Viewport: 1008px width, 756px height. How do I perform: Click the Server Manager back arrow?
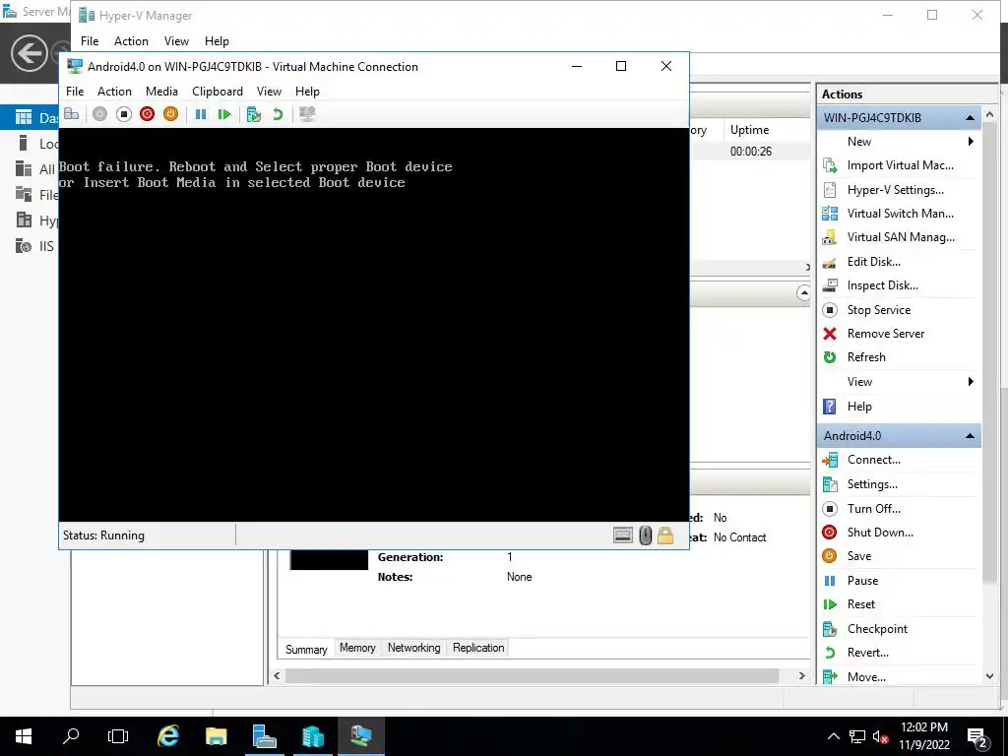click(29, 53)
